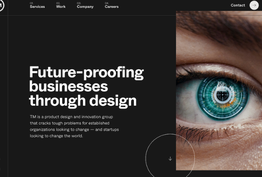Click the eyebrow area of the hero image
The height and width of the screenshot is (177, 262).
220,30
